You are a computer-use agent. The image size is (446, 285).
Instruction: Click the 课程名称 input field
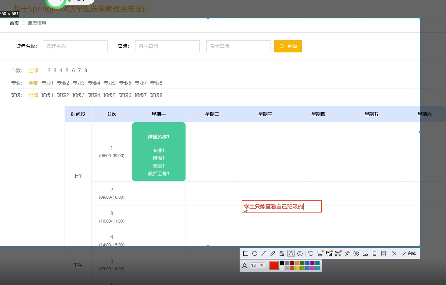click(75, 46)
